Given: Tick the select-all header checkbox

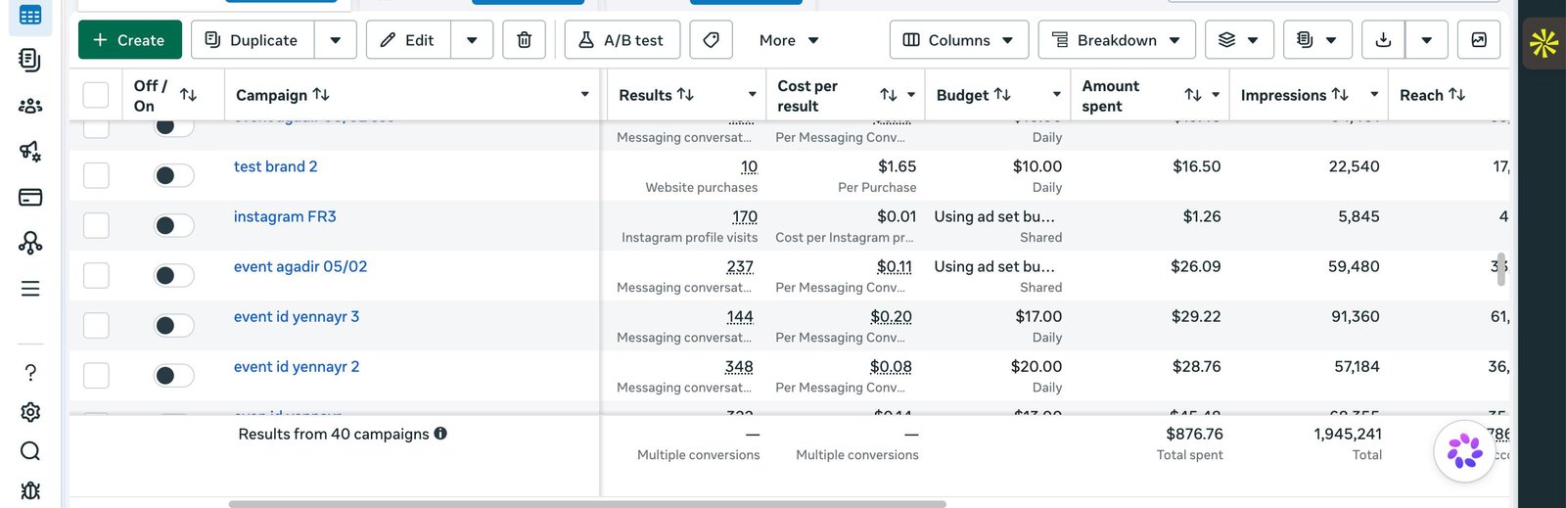Looking at the screenshot, I should 96,95.
